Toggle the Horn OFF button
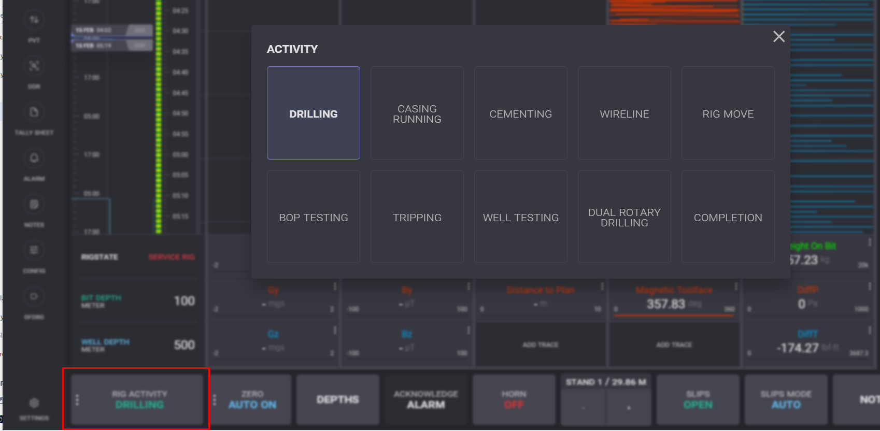Image resolution: width=880 pixels, height=431 pixels. click(x=514, y=399)
